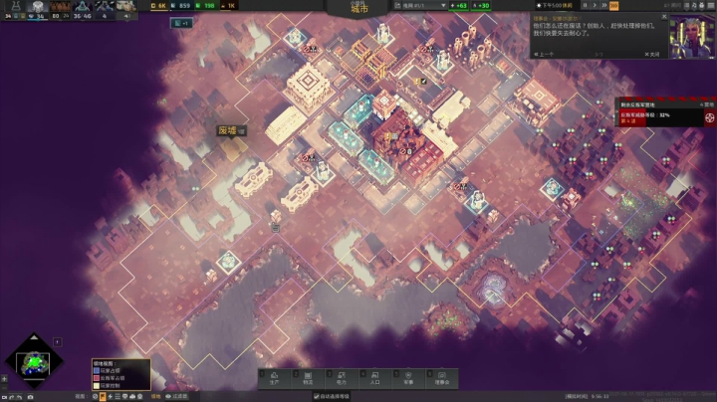Click the +30 indicator next to power
717x402 pixels.
(x=481, y=6)
